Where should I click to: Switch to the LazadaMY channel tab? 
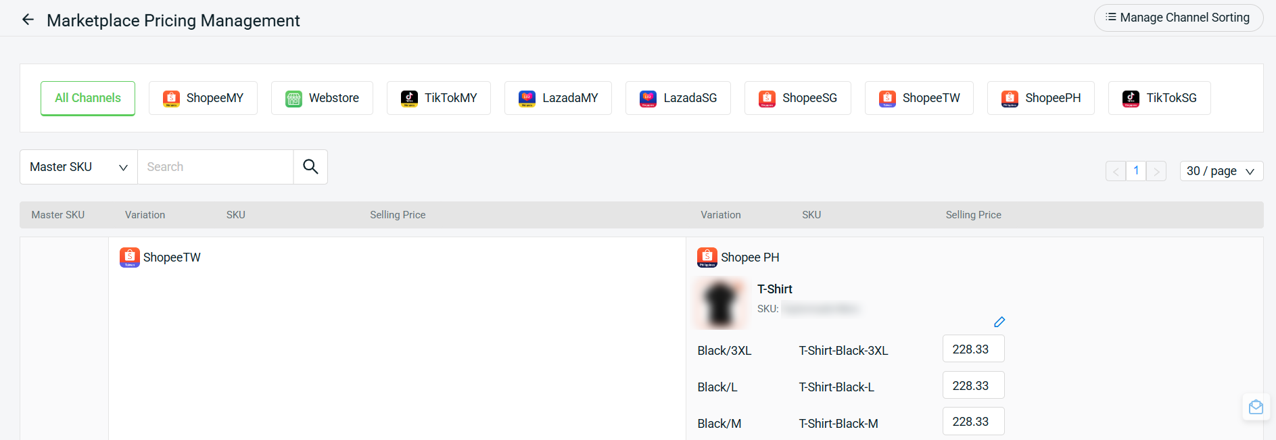[558, 98]
